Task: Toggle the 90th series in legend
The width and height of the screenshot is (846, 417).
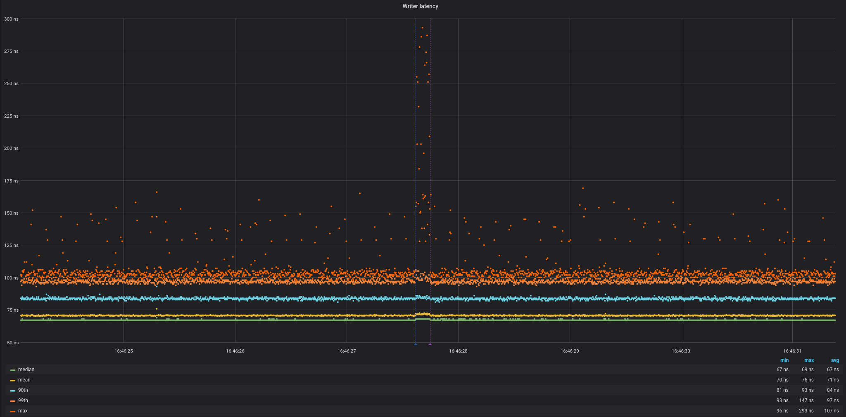Action: (23, 390)
